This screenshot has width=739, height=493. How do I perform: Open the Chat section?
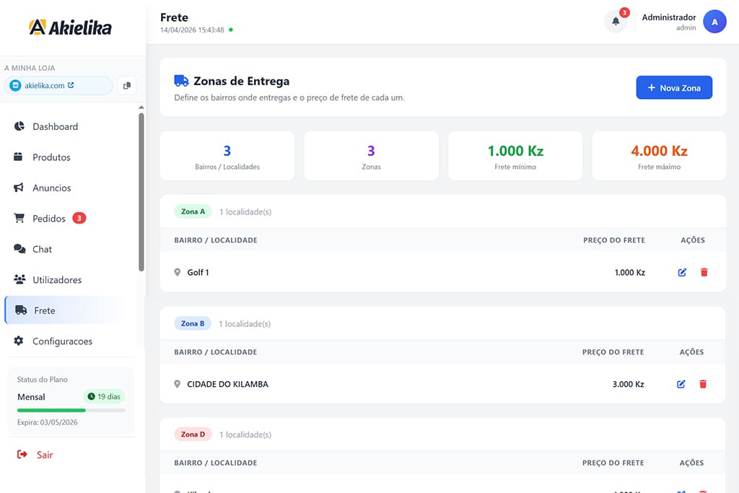click(42, 249)
